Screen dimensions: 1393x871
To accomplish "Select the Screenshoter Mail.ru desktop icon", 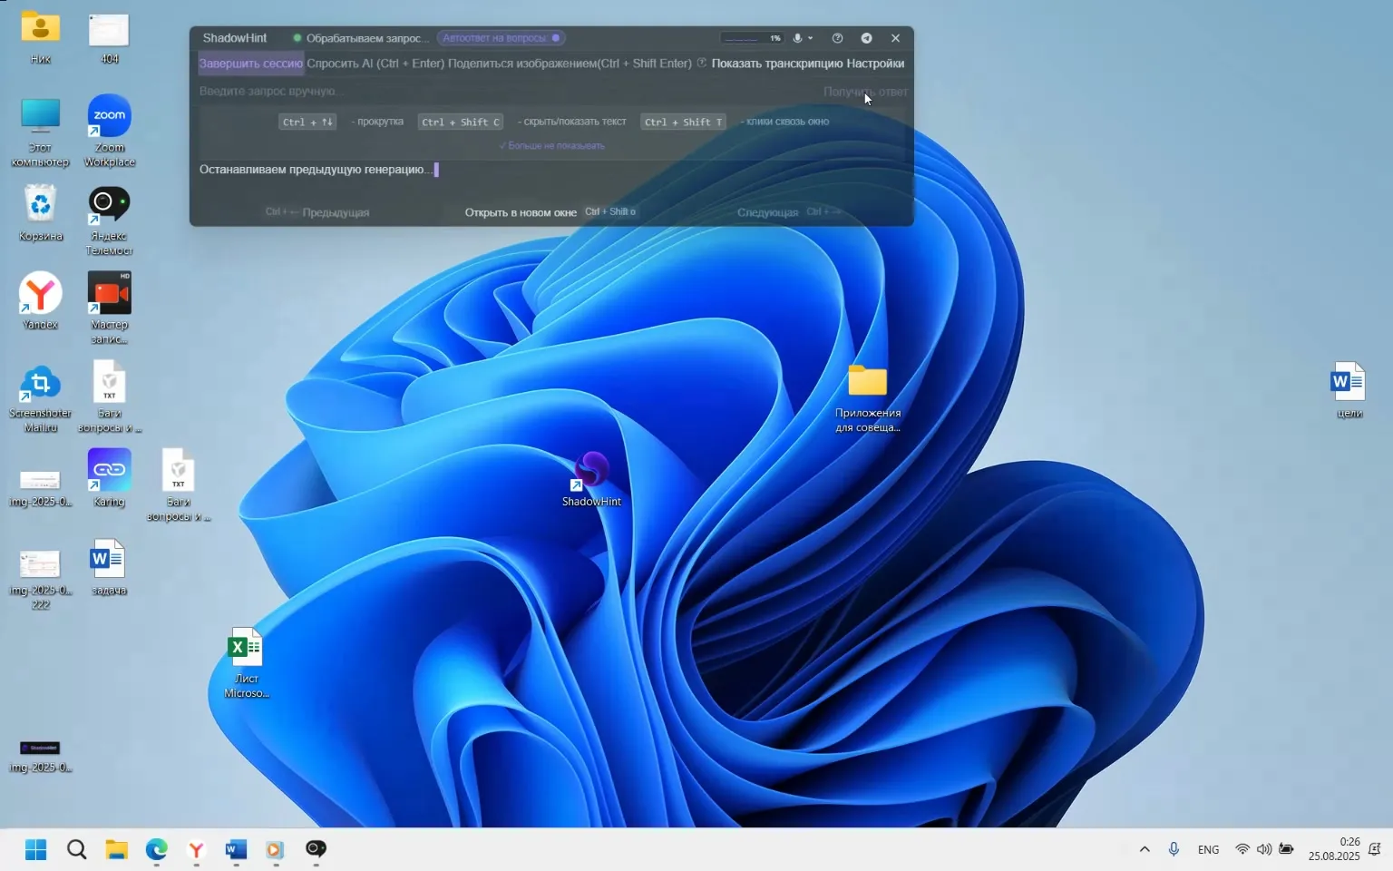I will 40,384.
